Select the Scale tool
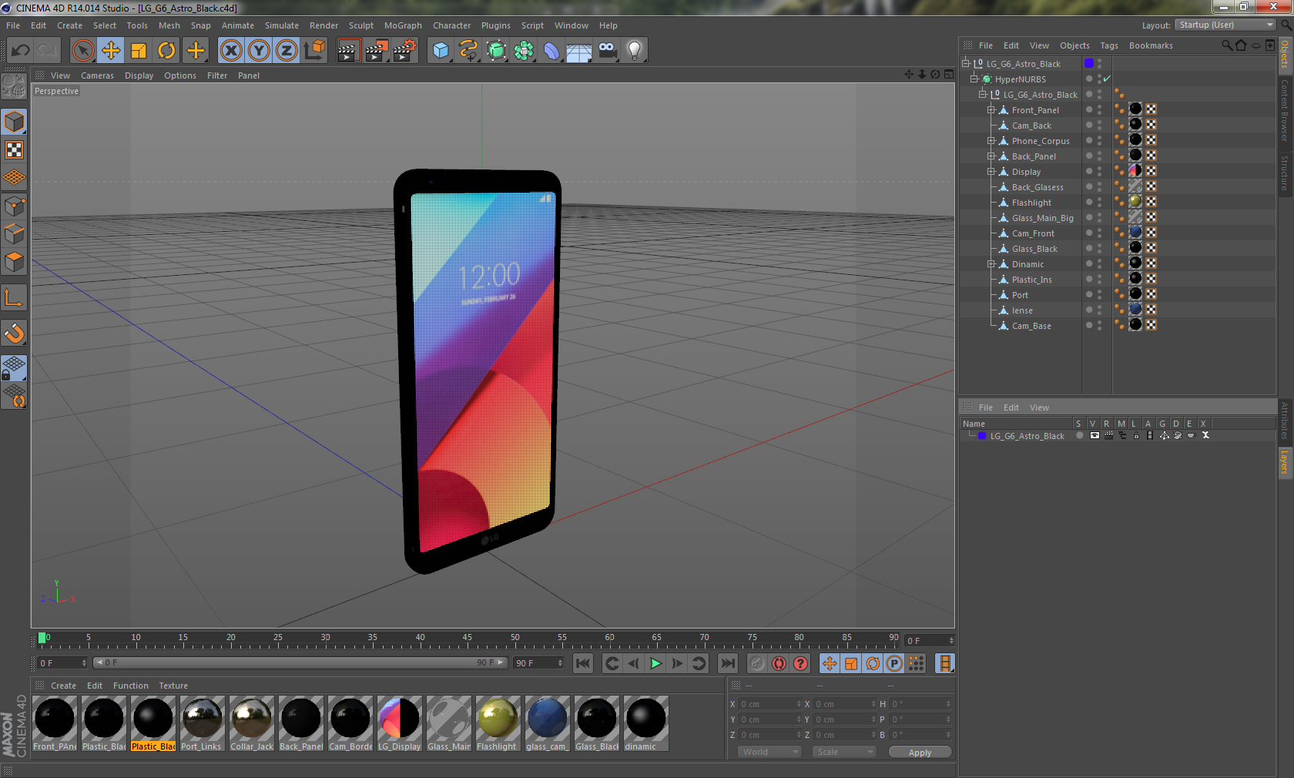The height and width of the screenshot is (778, 1294). [139, 51]
